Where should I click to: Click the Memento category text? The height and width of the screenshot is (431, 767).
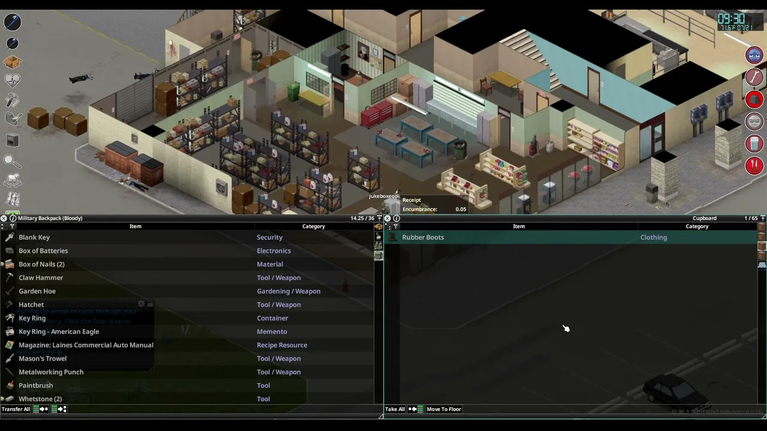(272, 332)
